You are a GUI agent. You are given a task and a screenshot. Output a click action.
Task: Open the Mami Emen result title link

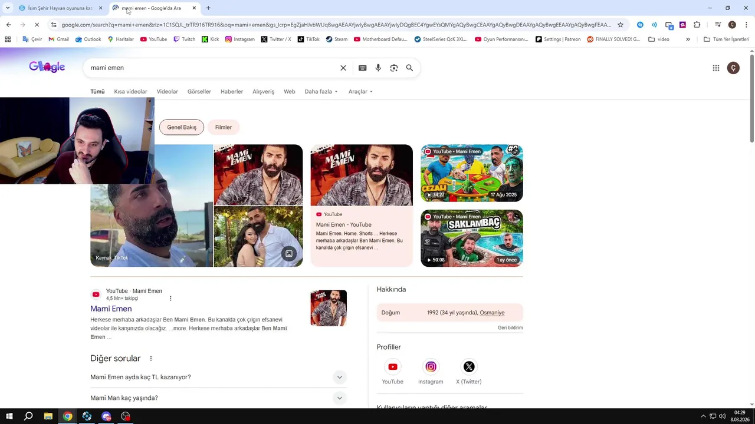111,309
